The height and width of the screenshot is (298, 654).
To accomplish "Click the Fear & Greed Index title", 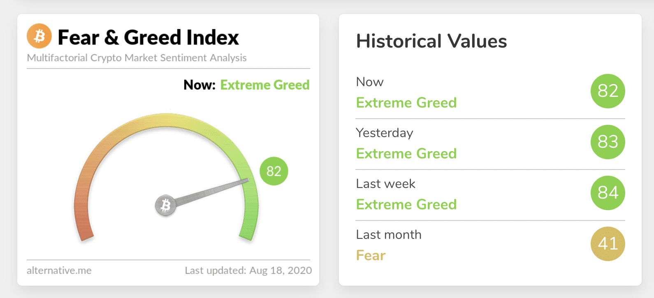I will (148, 37).
